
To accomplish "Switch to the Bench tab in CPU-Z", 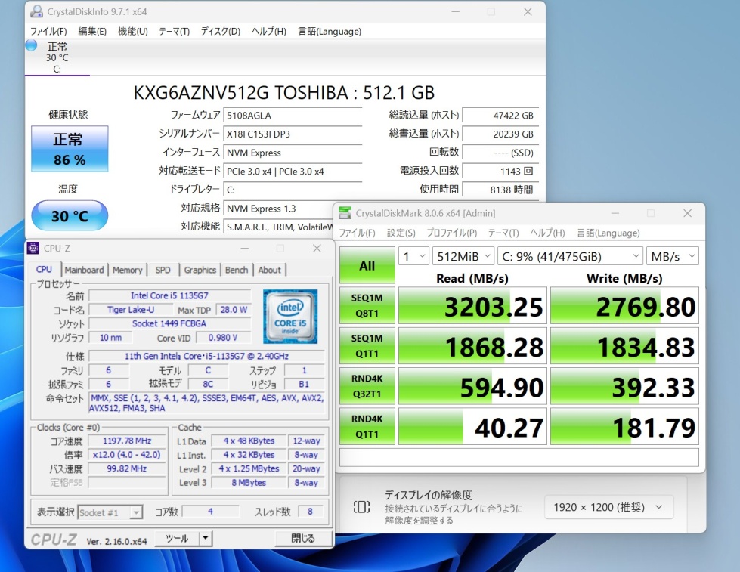I will click(237, 270).
